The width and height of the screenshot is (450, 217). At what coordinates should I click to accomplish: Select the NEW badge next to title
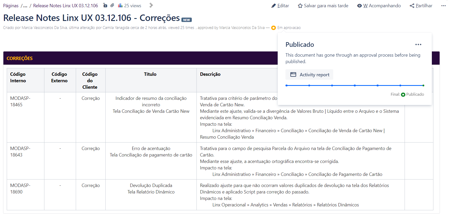pos(186,20)
